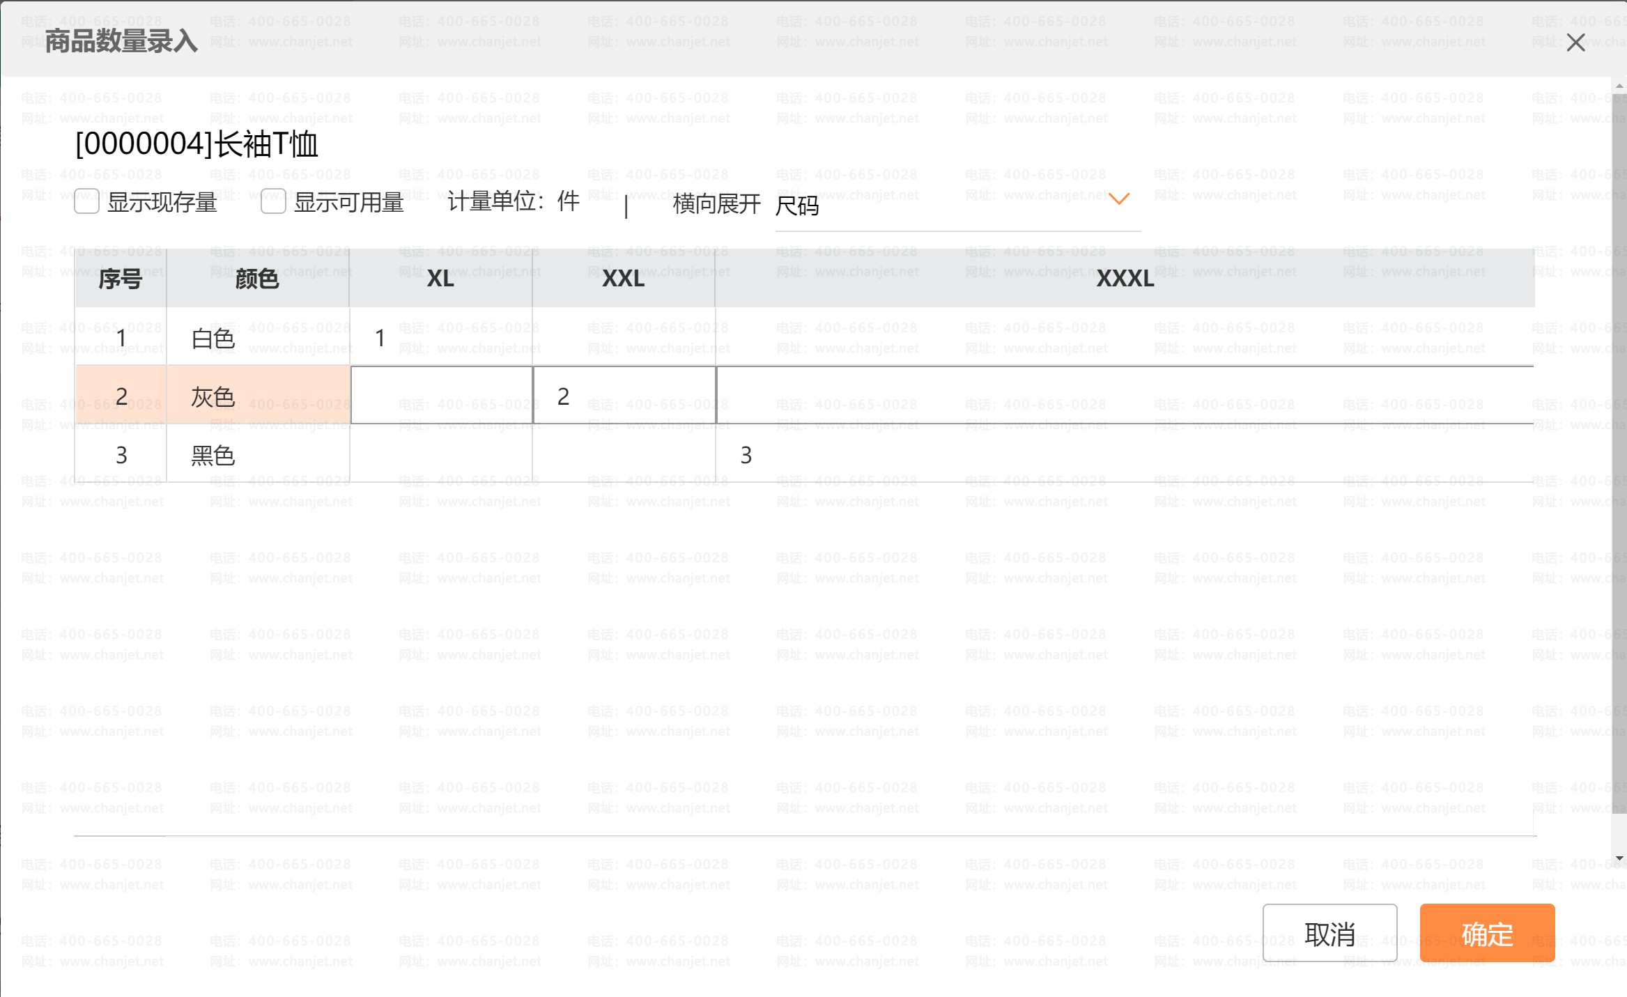Click the 取消 cancel button

point(1329,934)
